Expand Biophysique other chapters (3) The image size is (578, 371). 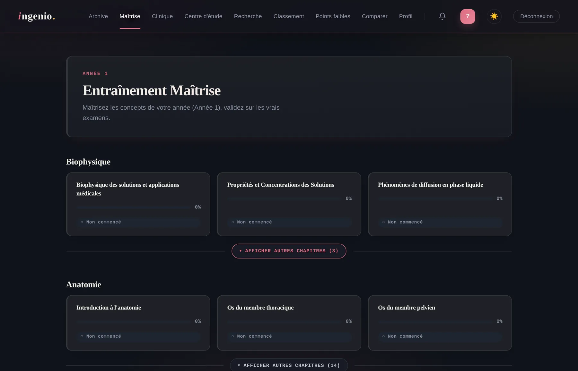click(x=289, y=251)
